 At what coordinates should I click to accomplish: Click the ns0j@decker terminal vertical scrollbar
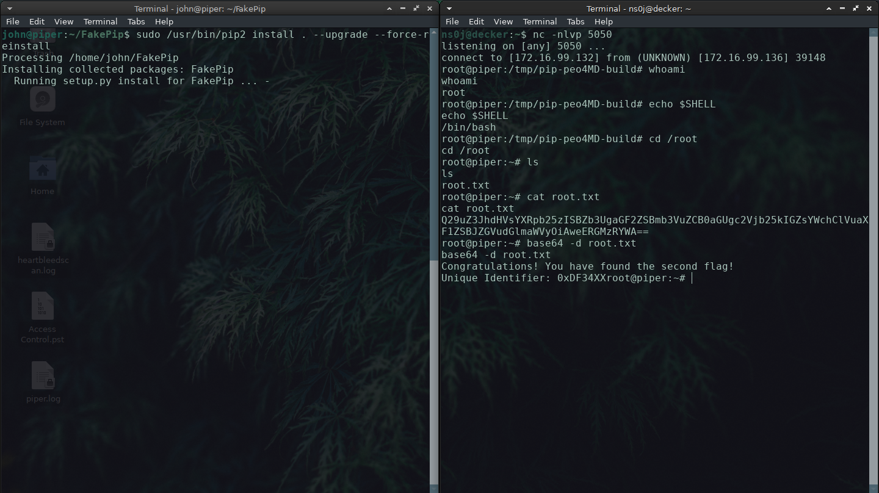(x=874, y=259)
